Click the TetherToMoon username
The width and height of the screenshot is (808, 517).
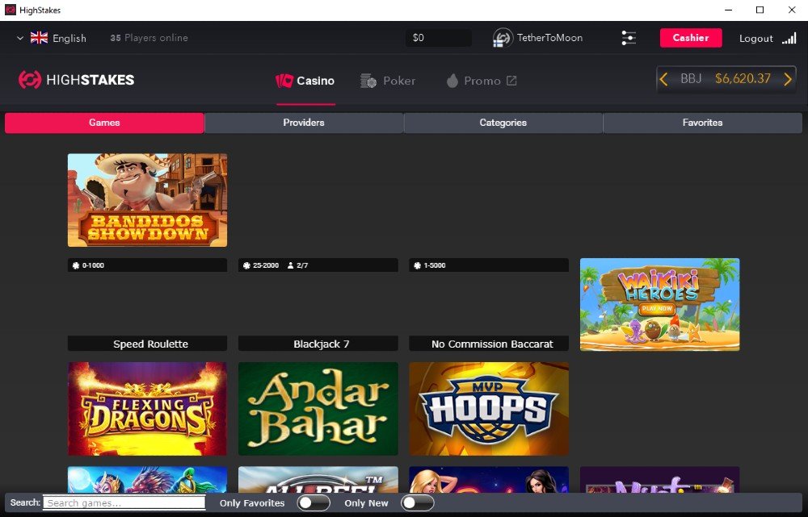pos(549,38)
